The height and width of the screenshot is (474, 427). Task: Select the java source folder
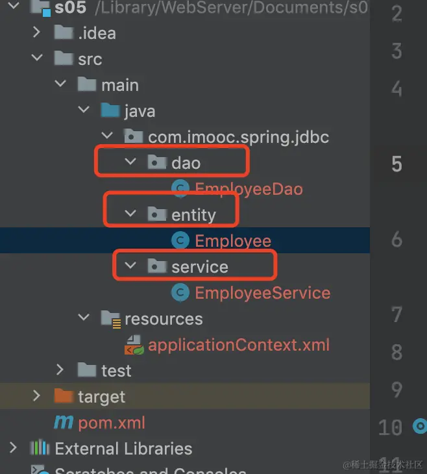click(x=140, y=111)
